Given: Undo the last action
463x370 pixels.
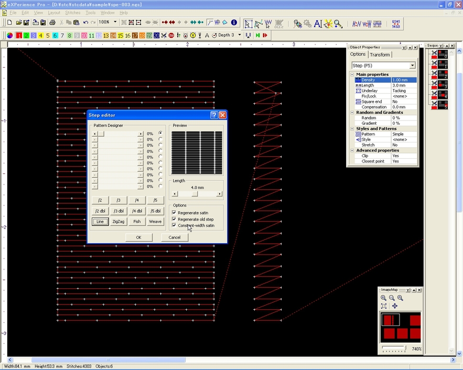Looking at the screenshot, I should pyautogui.click(x=85, y=23).
